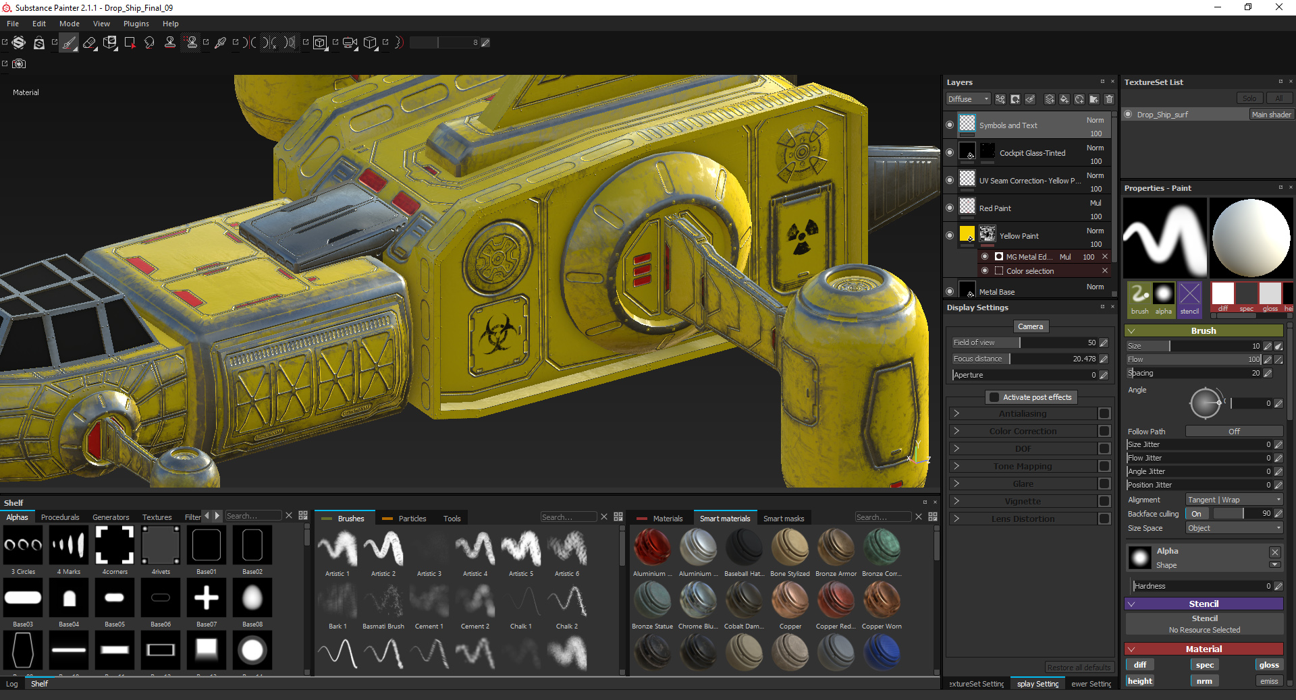Create a new layer folder

pos(1094,98)
